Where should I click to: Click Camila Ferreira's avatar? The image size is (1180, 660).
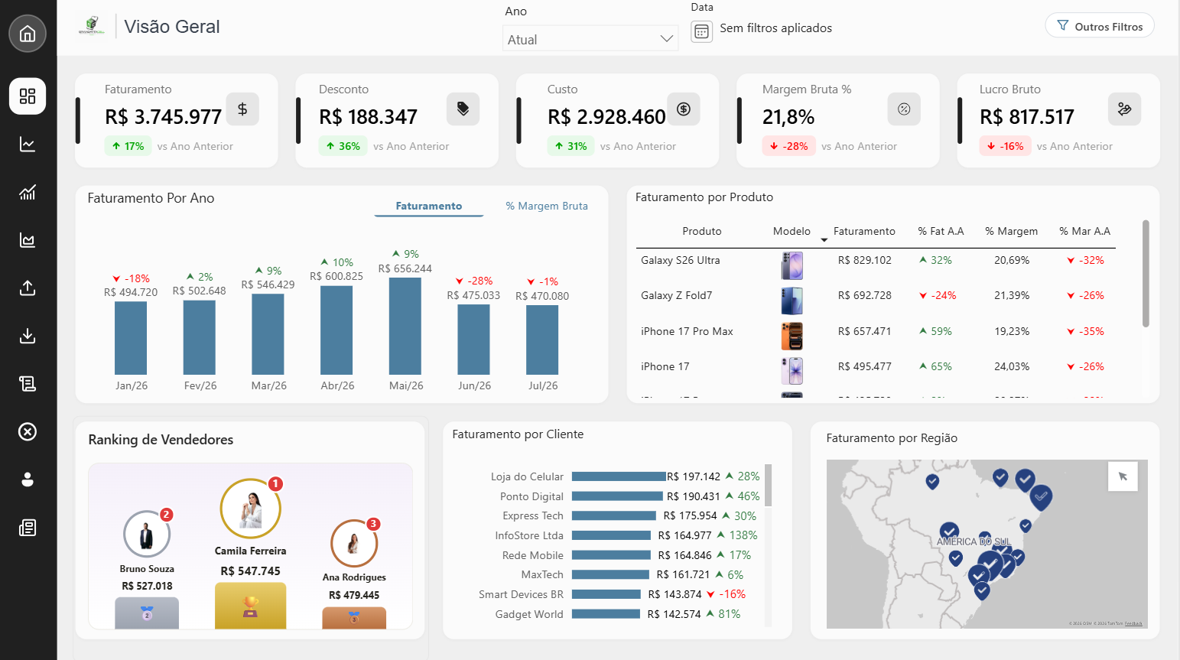pos(251,509)
